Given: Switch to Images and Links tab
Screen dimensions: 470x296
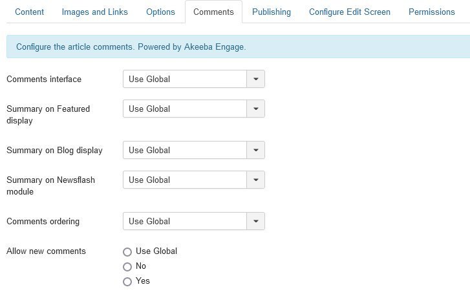Looking at the screenshot, I should tap(94, 12).
